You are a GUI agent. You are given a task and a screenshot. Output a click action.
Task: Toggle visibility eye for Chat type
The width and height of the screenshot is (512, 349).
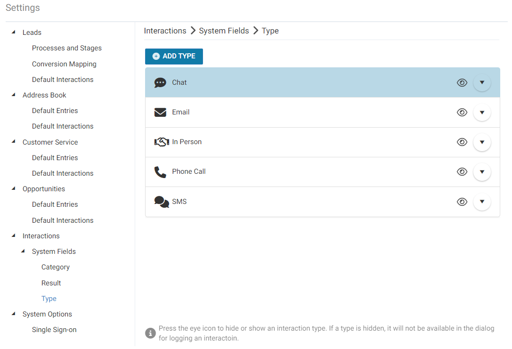(462, 82)
